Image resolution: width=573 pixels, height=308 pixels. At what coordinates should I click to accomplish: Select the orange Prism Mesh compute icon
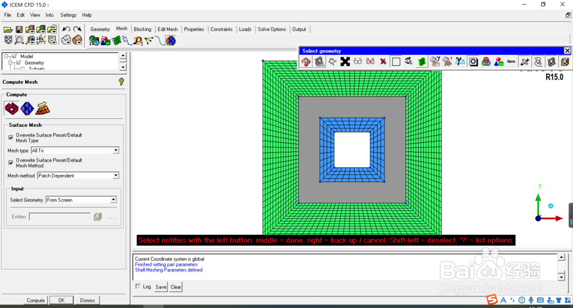[42, 108]
